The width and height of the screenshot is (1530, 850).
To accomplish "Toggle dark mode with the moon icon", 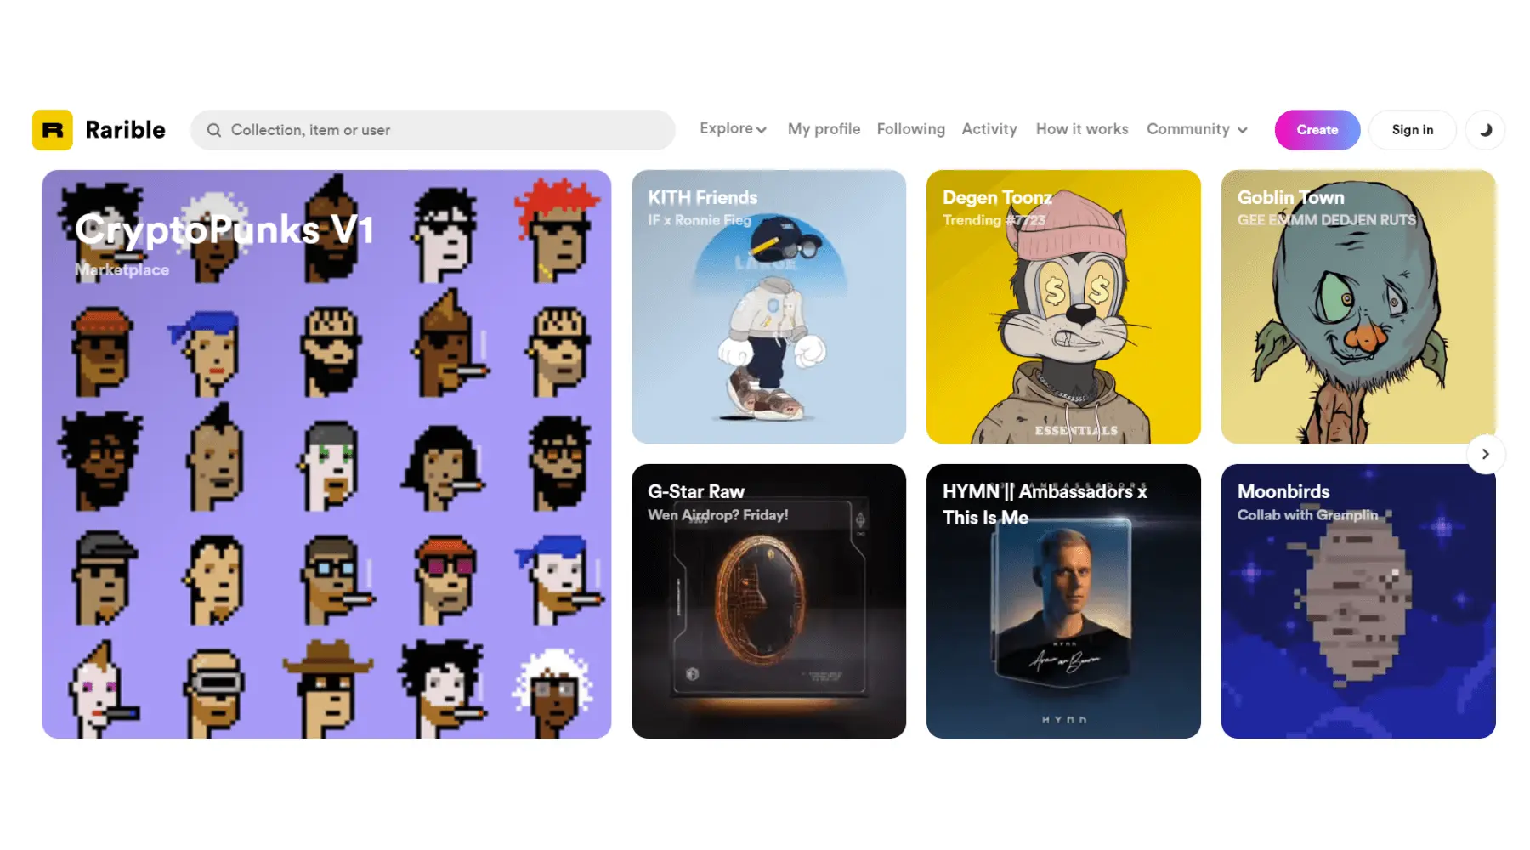I will tap(1485, 130).
